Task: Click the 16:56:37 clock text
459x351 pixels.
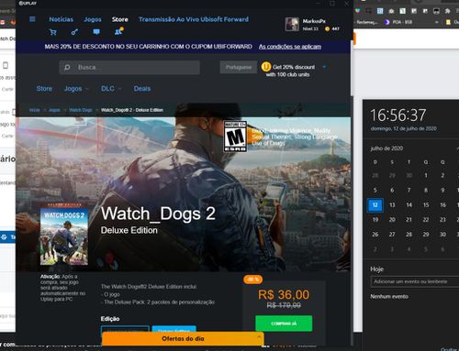Action: 398,115
